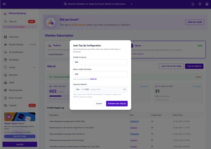Click the Vibe AI sidebar icon

6,21
